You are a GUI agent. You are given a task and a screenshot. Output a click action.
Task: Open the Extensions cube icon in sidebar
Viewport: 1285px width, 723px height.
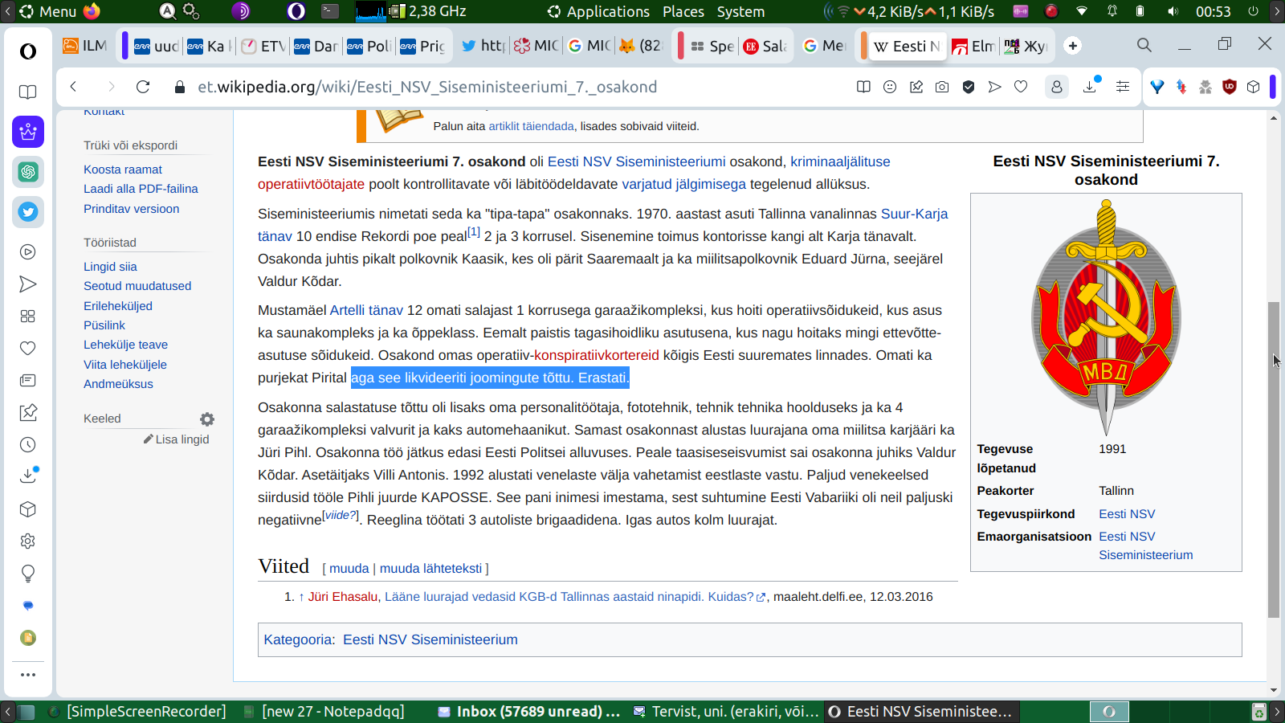(28, 509)
